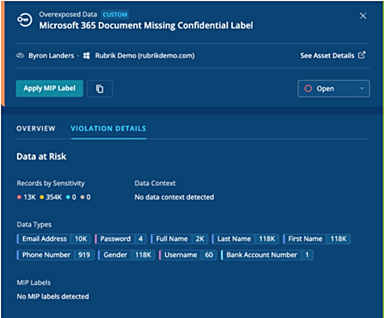
Task: Open the Open status dropdown
Action: pos(334,89)
